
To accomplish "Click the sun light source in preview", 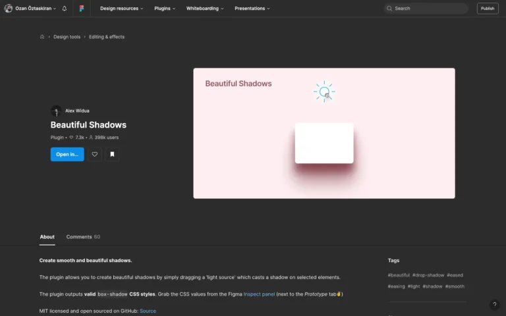I will (x=324, y=92).
